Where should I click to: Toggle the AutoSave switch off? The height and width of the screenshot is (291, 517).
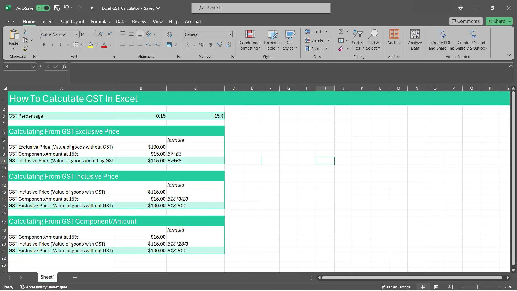click(x=43, y=8)
